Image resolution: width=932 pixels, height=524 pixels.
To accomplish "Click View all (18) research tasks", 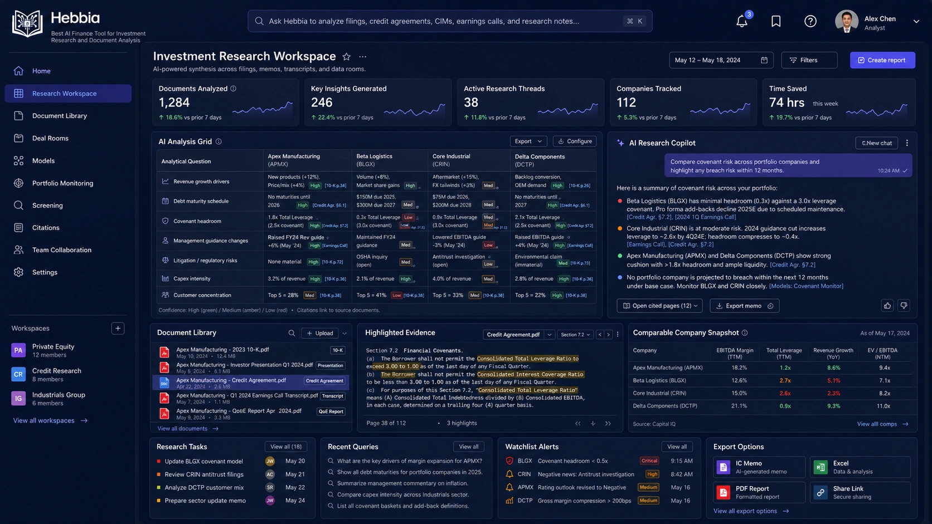I will 286,447.
